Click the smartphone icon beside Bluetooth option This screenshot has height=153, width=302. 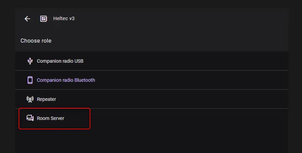pyautogui.click(x=30, y=80)
